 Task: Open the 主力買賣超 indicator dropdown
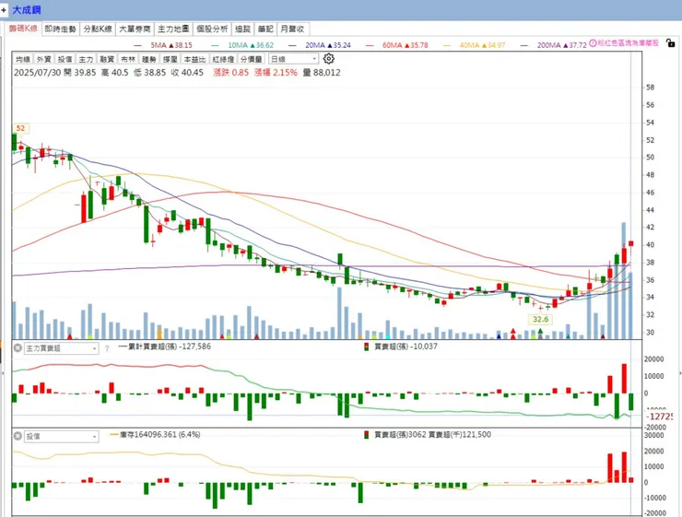click(x=61, y=348)
